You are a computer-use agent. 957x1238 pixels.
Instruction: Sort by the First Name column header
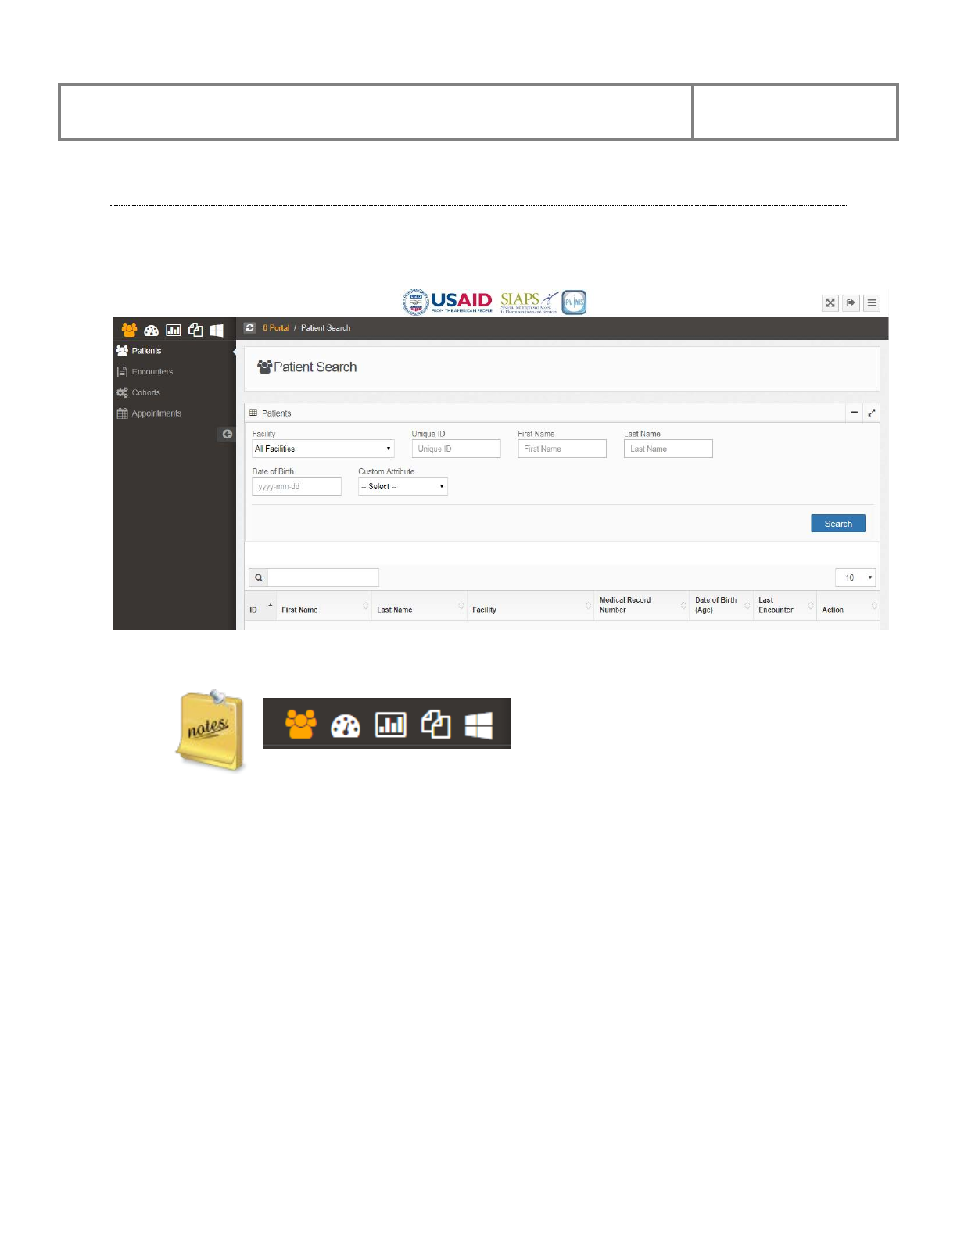(x=324, y=606)
